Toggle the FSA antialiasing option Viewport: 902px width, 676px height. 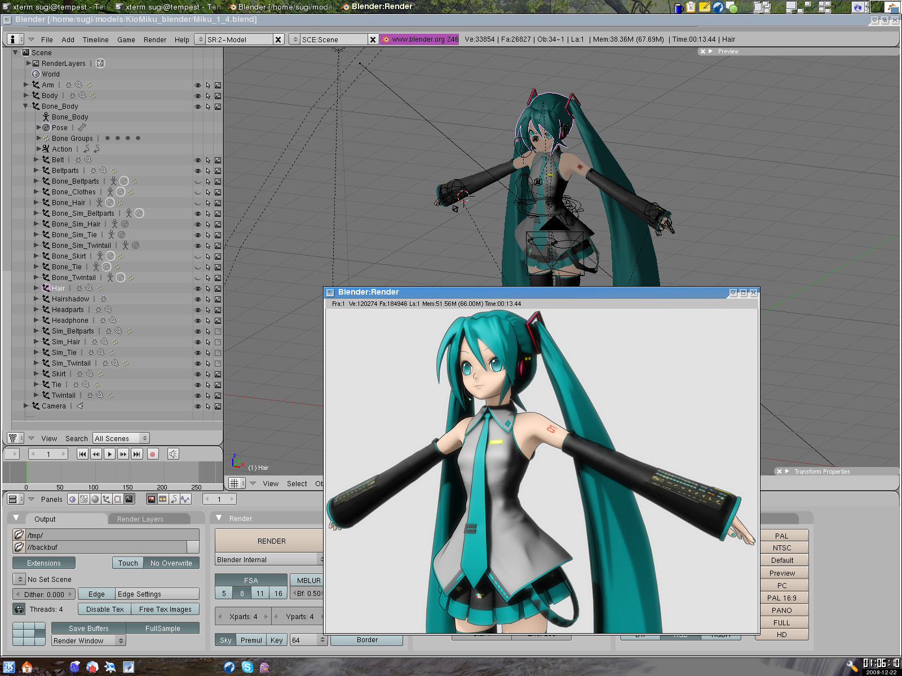251,580
